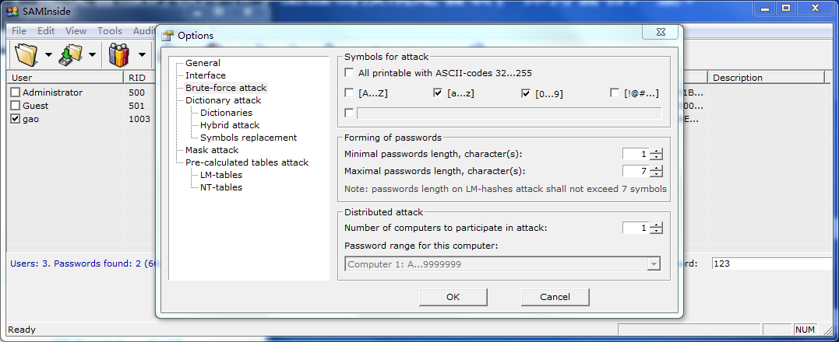The height and width of the screenshot is (342, 839).
Task: Open the dropdown arrow beside the folder icon
Action: pyautogui.click(x=48, y=55)
